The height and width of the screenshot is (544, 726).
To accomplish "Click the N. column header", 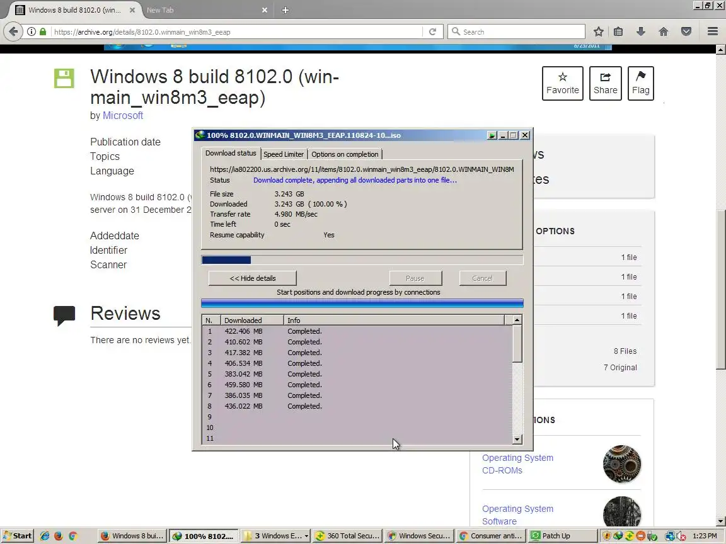I will click(210, 320).
